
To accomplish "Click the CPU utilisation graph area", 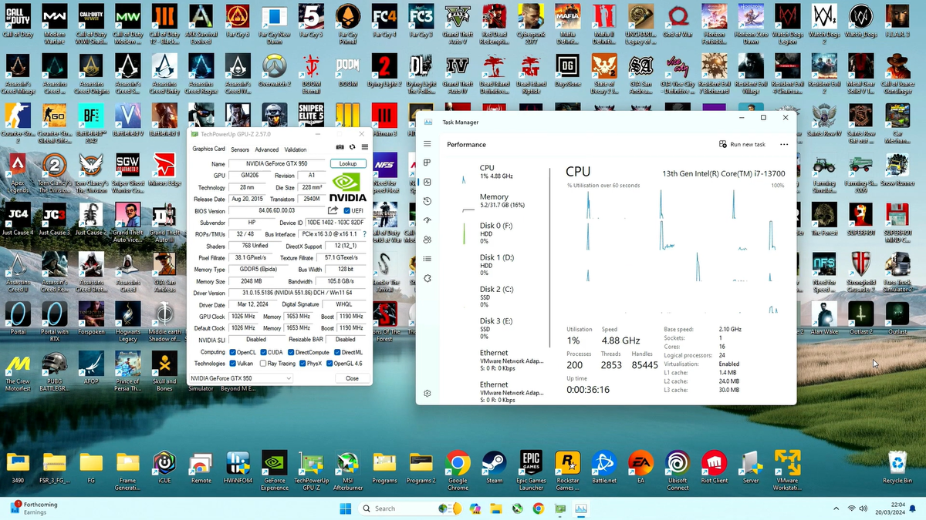I will tap(675, 253).
